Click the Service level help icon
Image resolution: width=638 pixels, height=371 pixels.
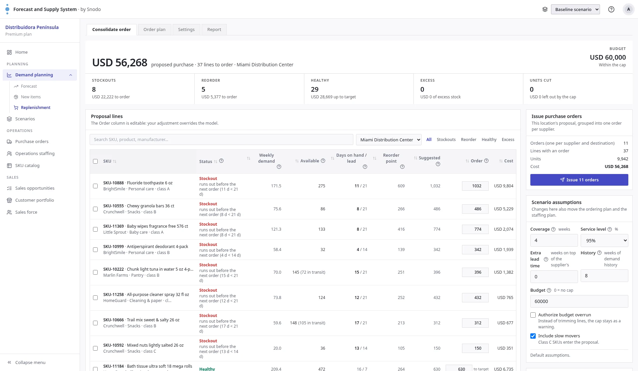pyautogui.click(x=610, y=229)
